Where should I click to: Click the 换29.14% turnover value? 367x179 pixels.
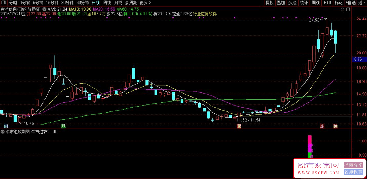click(x=162, y=14)
